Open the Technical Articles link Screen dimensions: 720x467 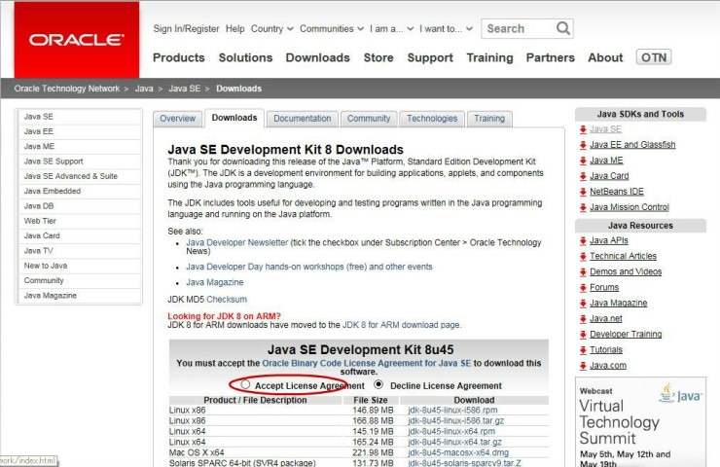tap(623, 256)
